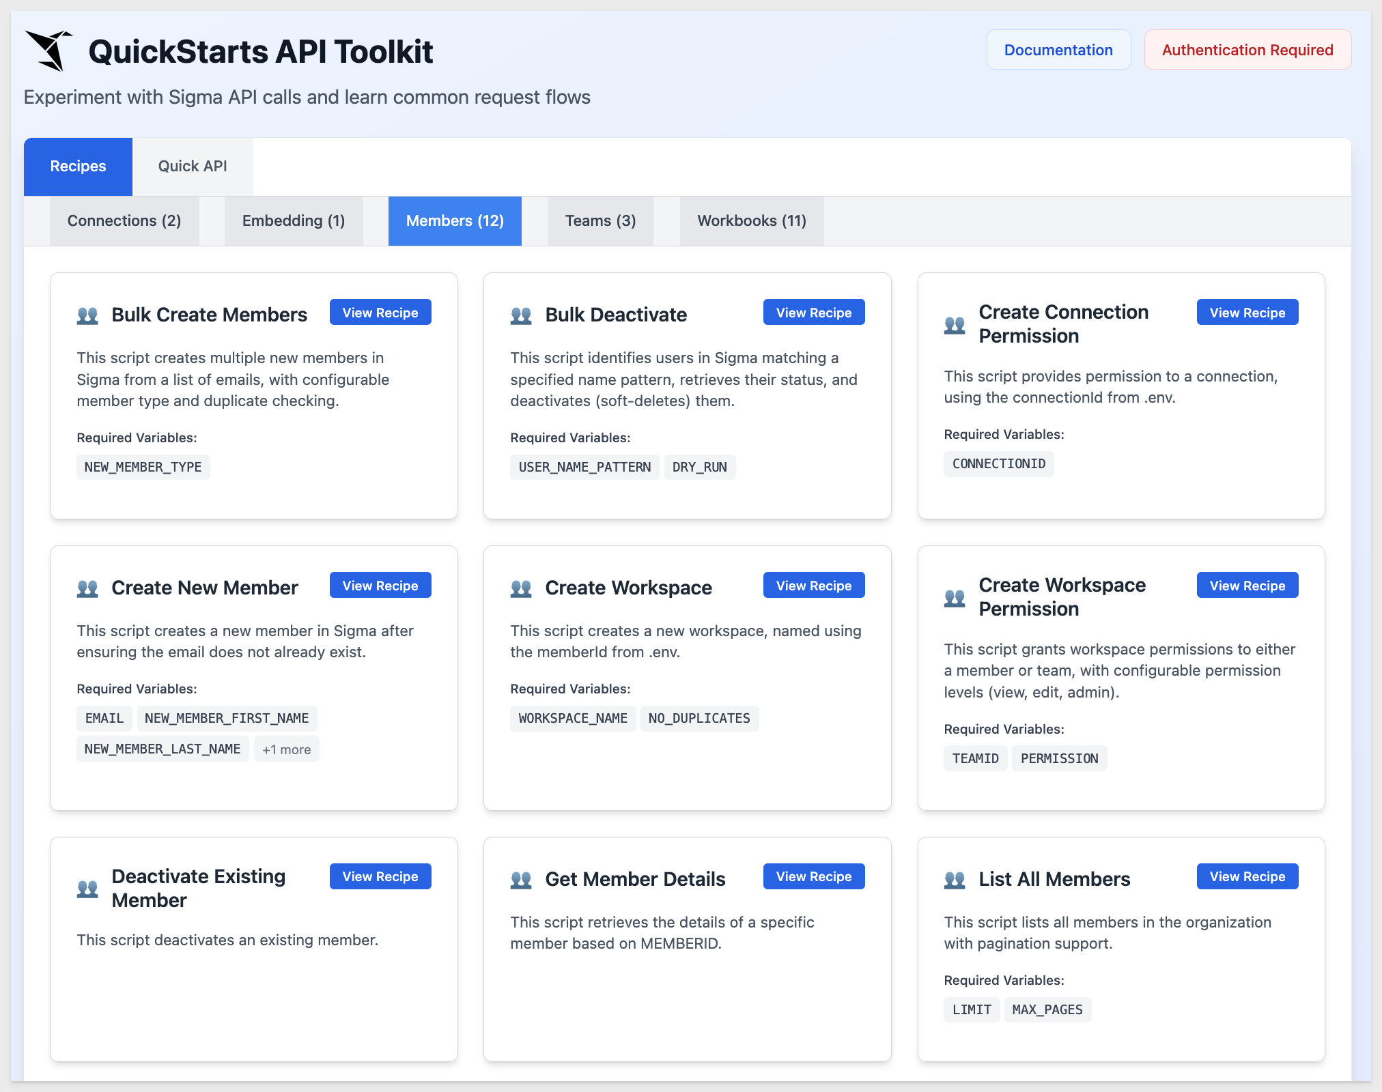
Task: Click the Authentication Required button
Action: pos(1247,50)
